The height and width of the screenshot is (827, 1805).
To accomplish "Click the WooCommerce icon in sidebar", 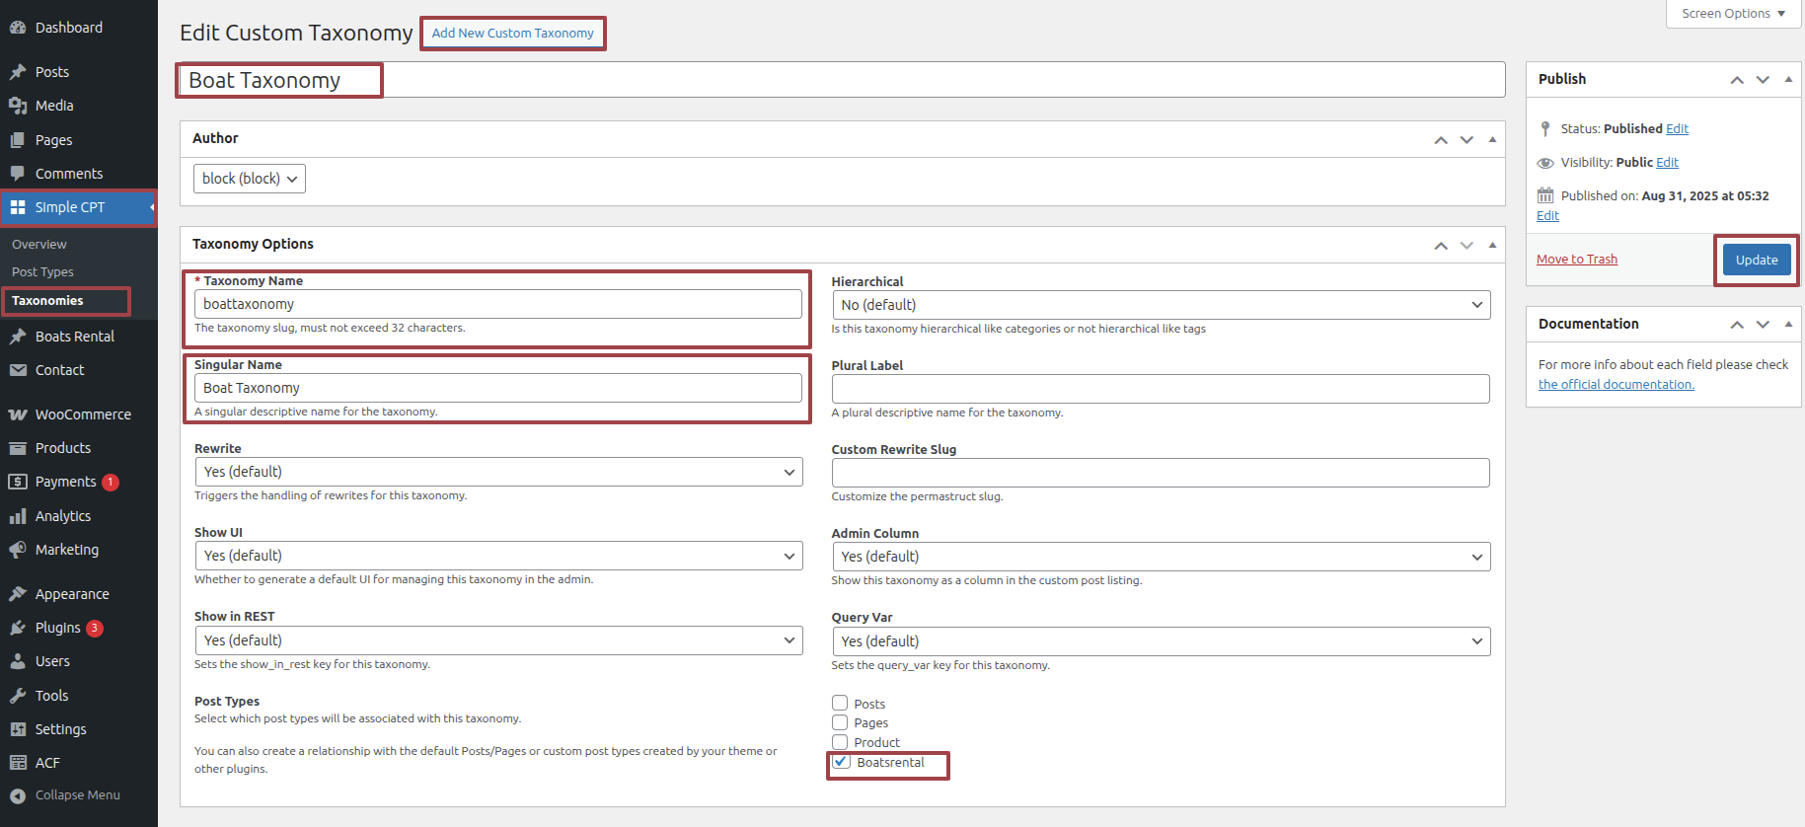I will click(x=18, y=414).
